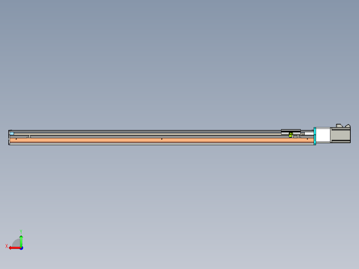
Task: Click the red X axis arrow of the triad
Action: pyautogui.click(x=13, y=248)
